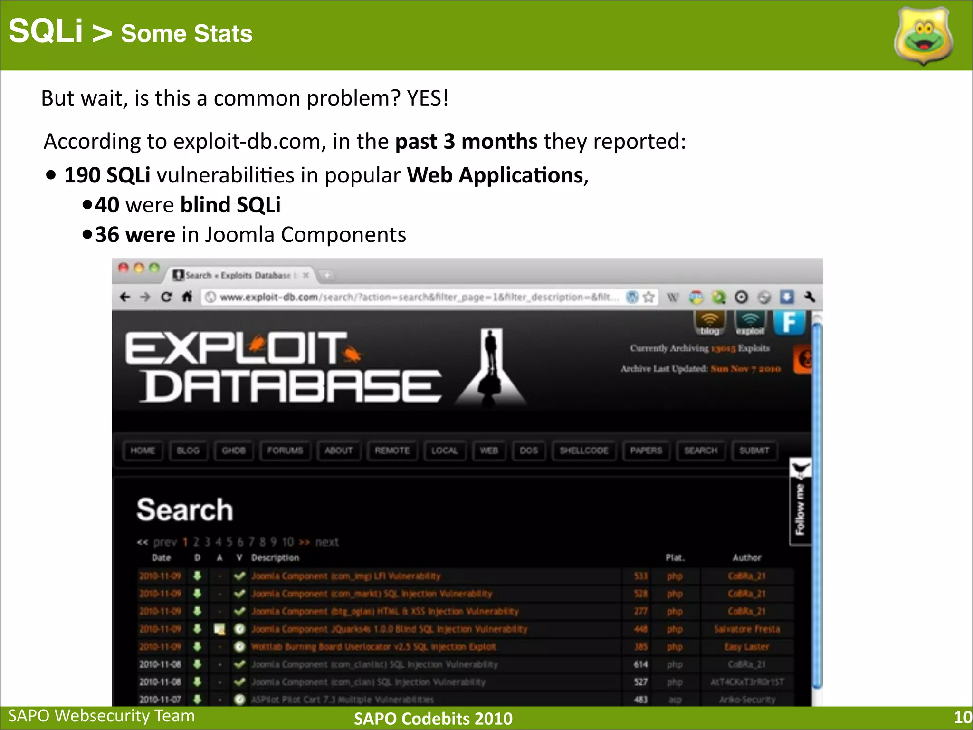Download the com_markt SQL Injection exploit arrow
973x730 pixels.
(198, 594)
